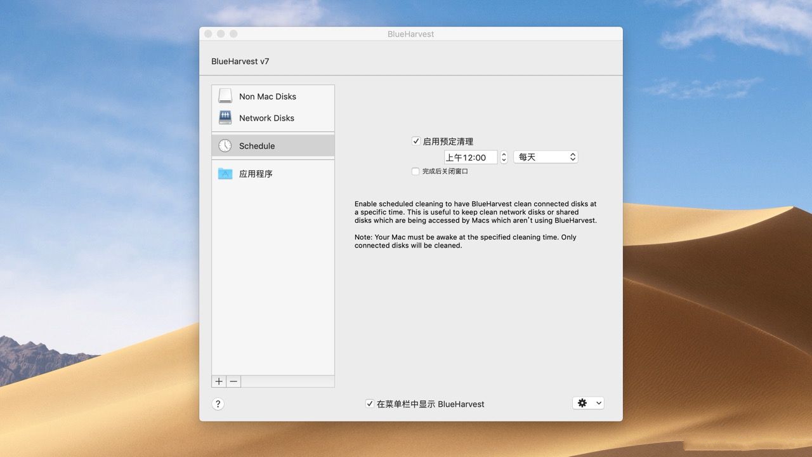Click the 上午12:00 time field
The image size is (812, 457).
coord(471,157)
